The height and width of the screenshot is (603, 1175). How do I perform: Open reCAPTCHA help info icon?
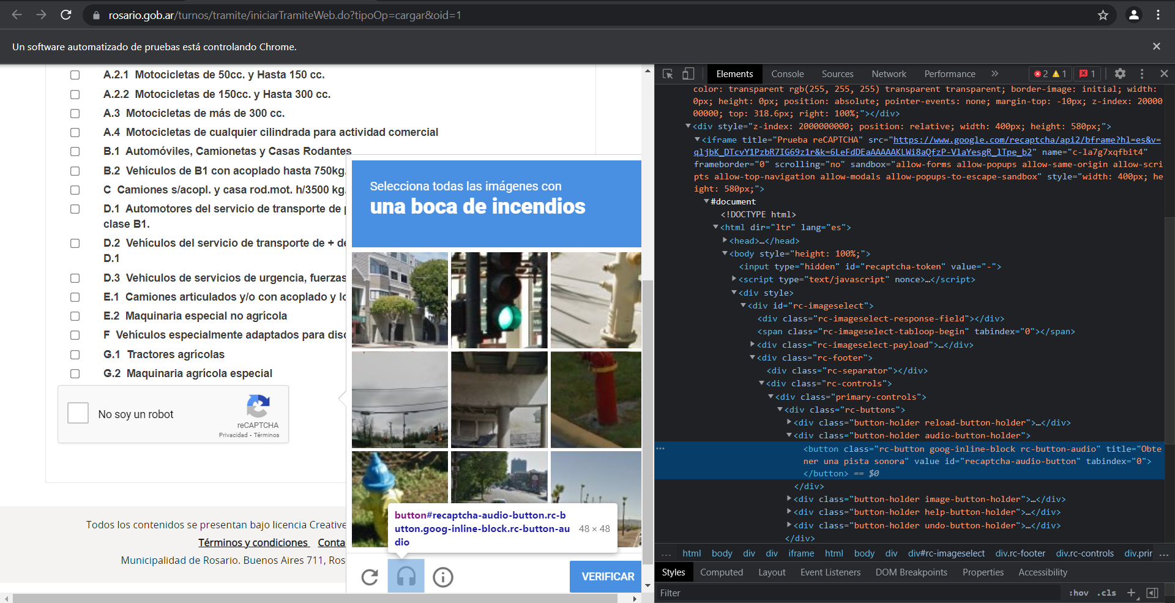click(x=443, y=577)
